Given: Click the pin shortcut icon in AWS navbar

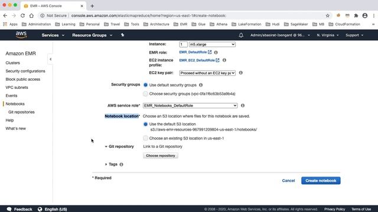Looking at the screenshot, I should (122, 35).
